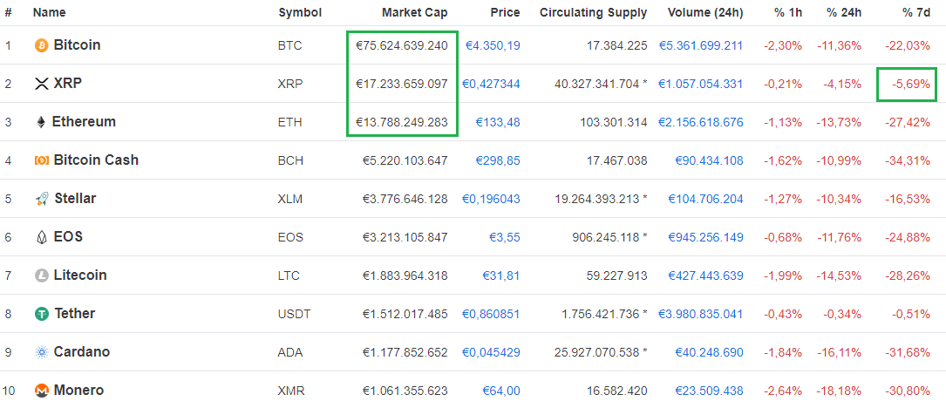Sort by the Price column header

click(x=506, y=12)
